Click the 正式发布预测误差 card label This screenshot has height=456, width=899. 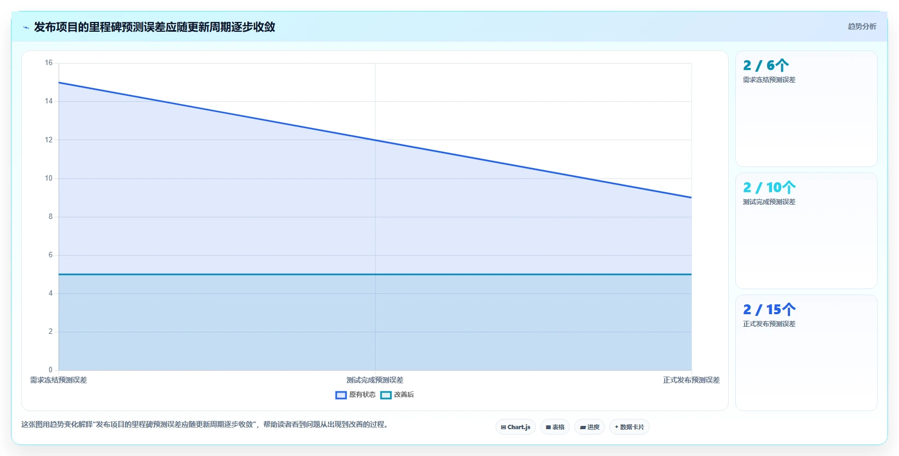(769, 324)
